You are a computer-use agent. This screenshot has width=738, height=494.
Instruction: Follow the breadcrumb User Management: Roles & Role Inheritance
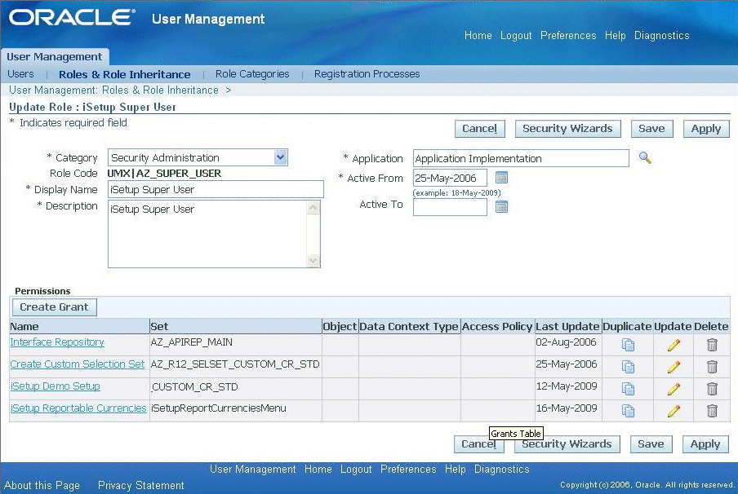click(x=114, y=90)
